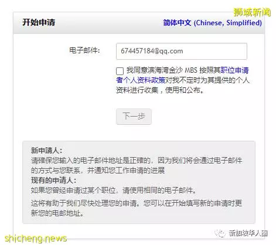Click the 现有的申请人: heading
This screenshot has height=245, width=276.
click(x=53, y=180)
